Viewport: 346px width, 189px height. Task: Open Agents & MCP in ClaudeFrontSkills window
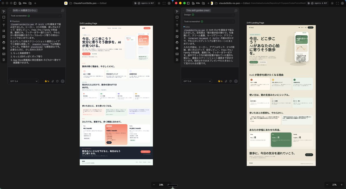(x=144, y=3)
